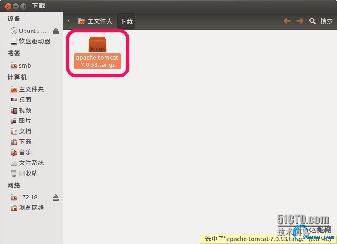This screenshot has width=337, height=244.
Task: Click the 设备 devices section header
Action: point(14,19)
